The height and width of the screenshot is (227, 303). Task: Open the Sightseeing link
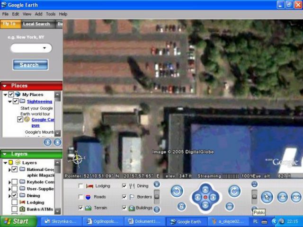click(40, 101)
